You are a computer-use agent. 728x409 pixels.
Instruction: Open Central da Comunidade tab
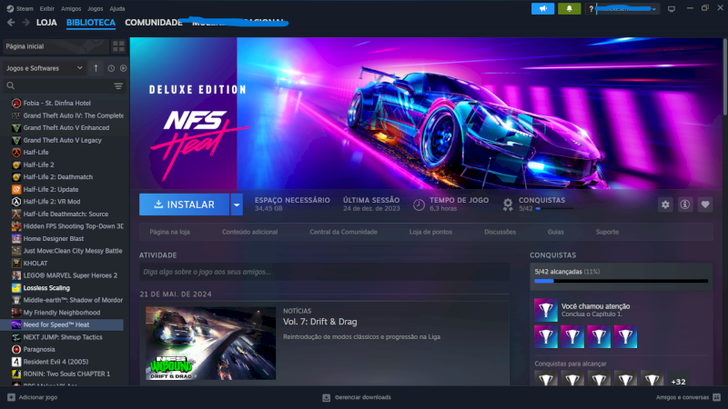pyautogui.click(x=344, y=232)
